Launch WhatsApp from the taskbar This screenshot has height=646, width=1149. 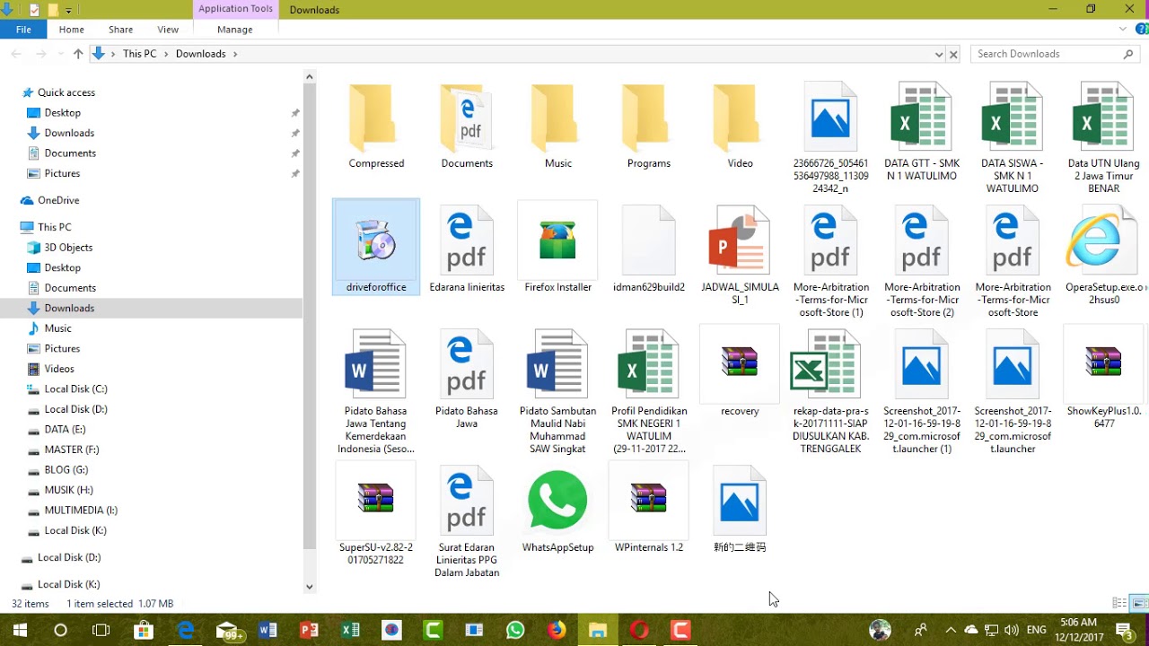click(515, 630)
